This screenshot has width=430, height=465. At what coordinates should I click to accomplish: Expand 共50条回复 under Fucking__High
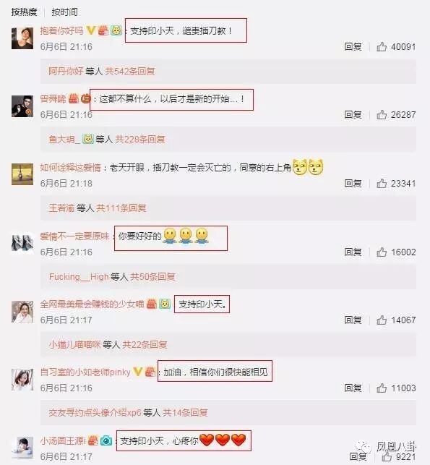153,277
